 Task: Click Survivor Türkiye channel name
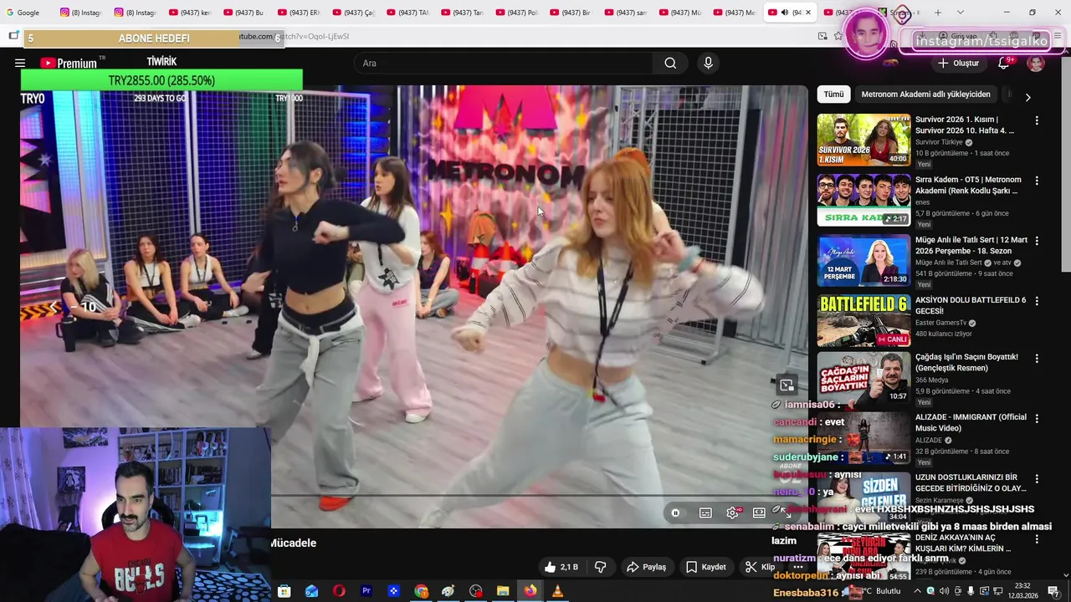939,142
